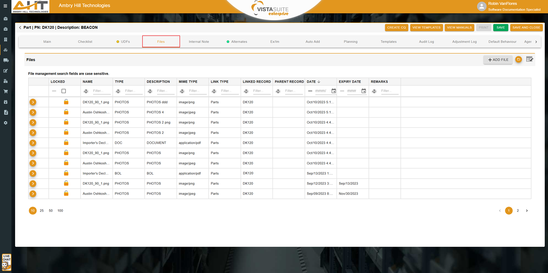Toggle lock on the PHOTOS ddd file
Viewport: 548px width, 273px height.
click(66, 102)
